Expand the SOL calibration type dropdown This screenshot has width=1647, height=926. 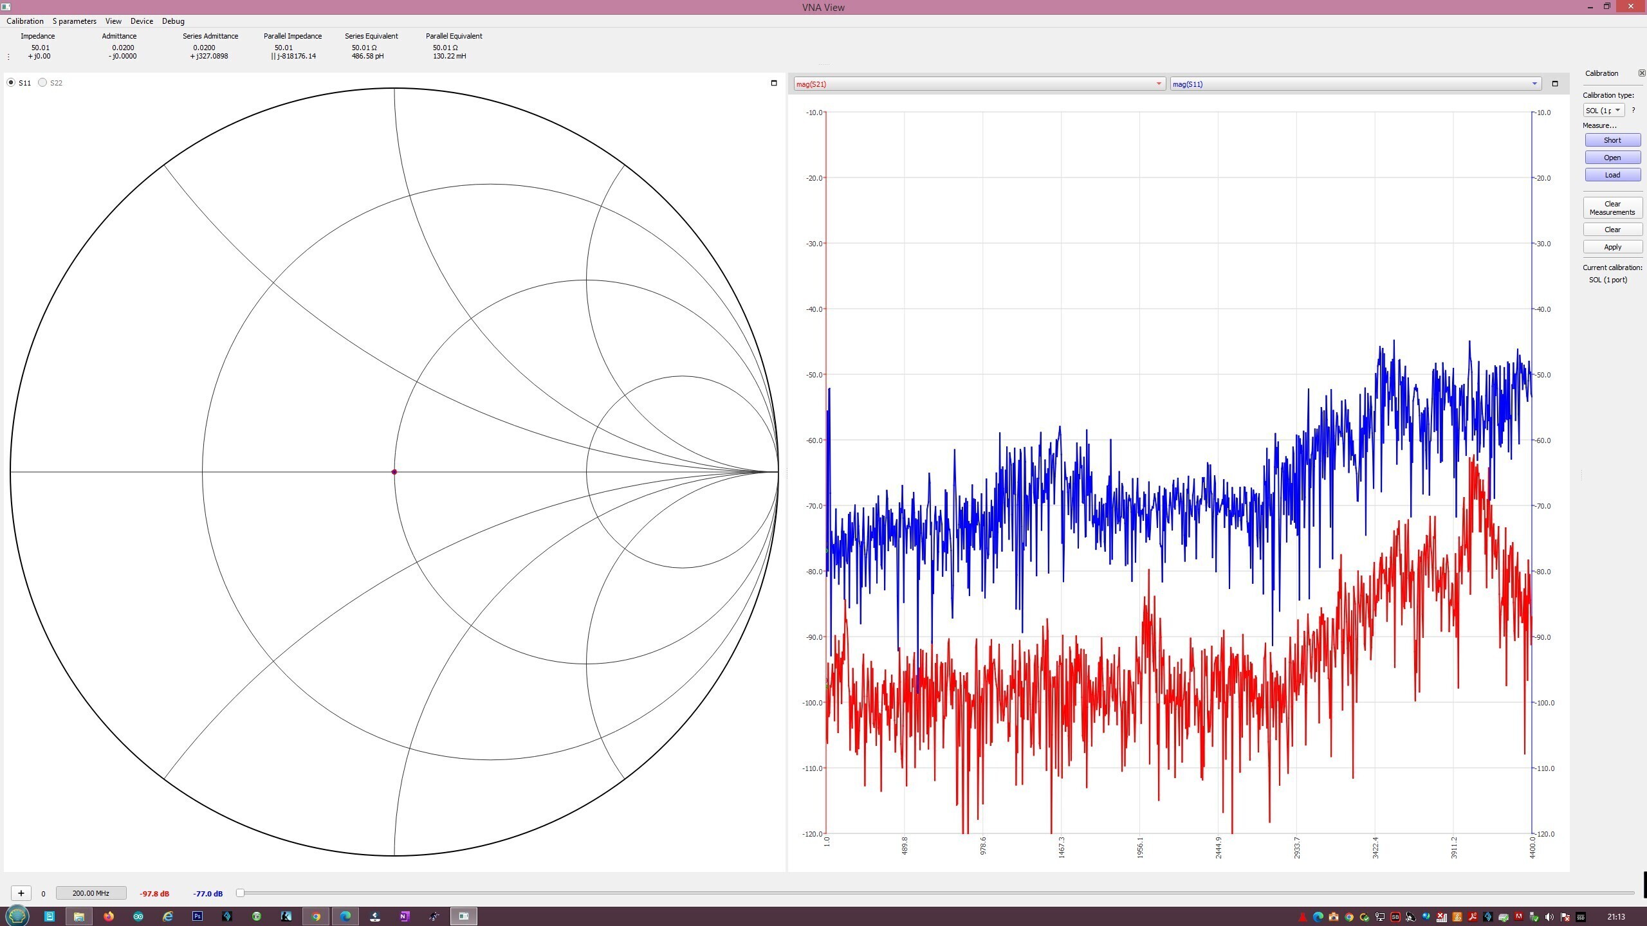click(x=1604, y=111)
